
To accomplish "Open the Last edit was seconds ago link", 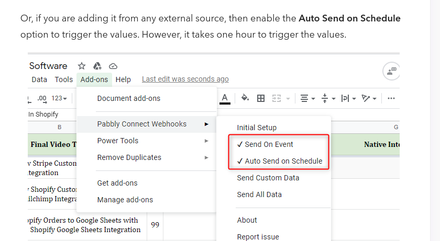I will [x=185, y=79].
